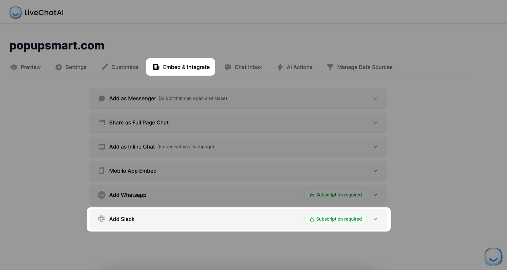Expand the Add as Inline Chat chevron
The height and width of the screenshot is (270, 507).
coord(375,147)
